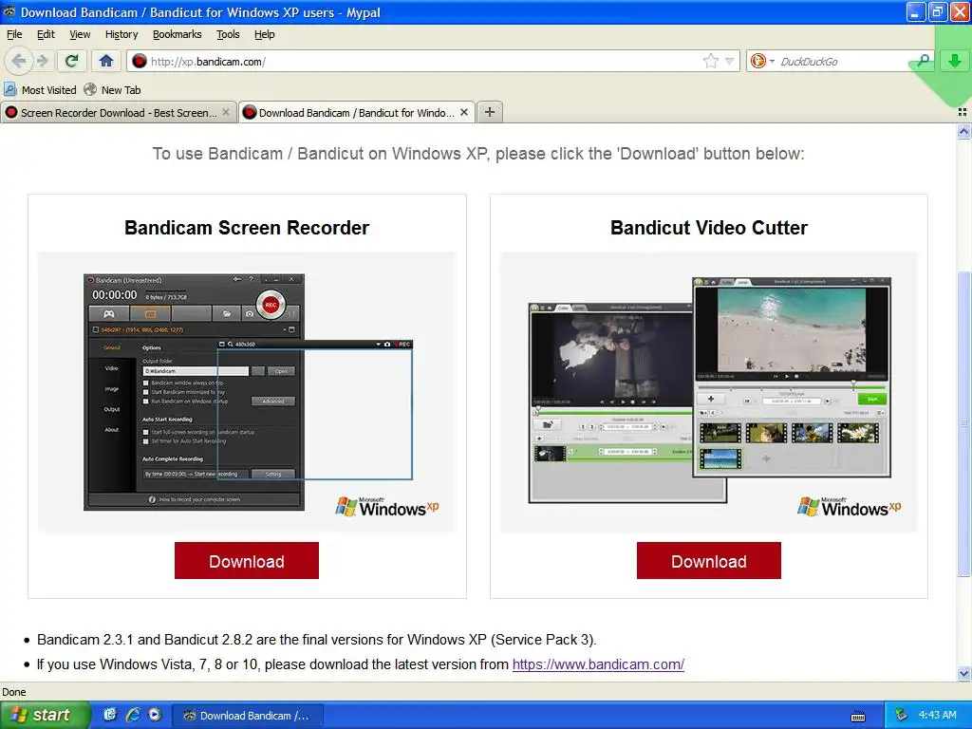Open the File menu

pyautogui.click(x=13, y=34)
